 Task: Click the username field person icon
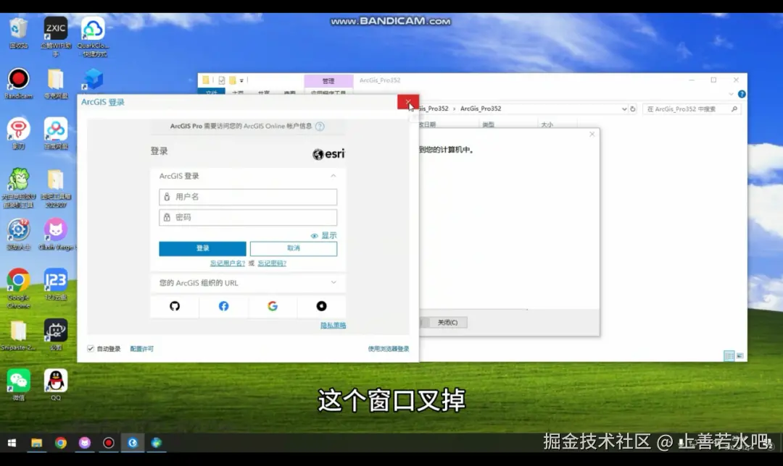165,196
